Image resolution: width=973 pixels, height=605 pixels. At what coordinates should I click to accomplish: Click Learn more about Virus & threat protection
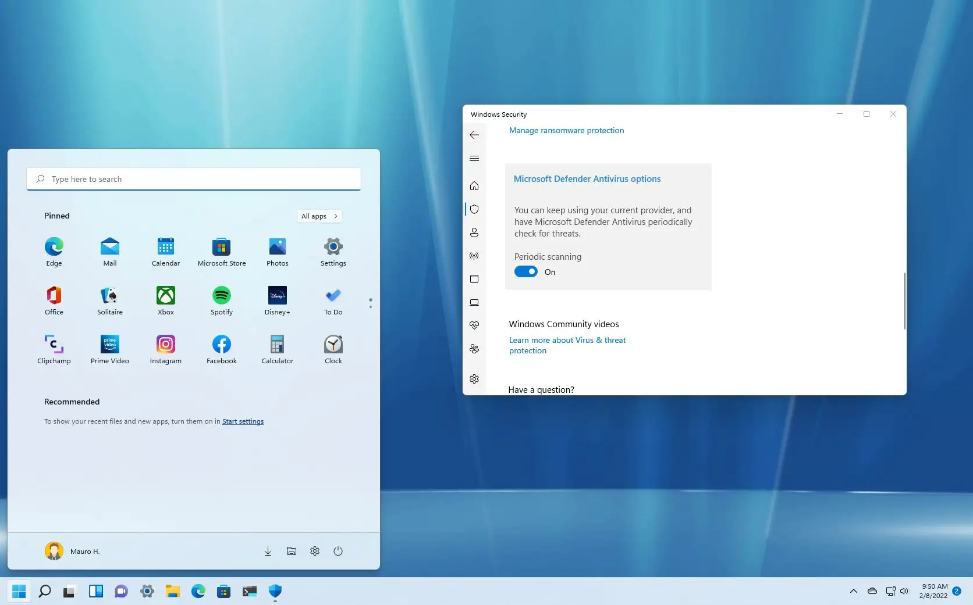(x=567, y=345)
